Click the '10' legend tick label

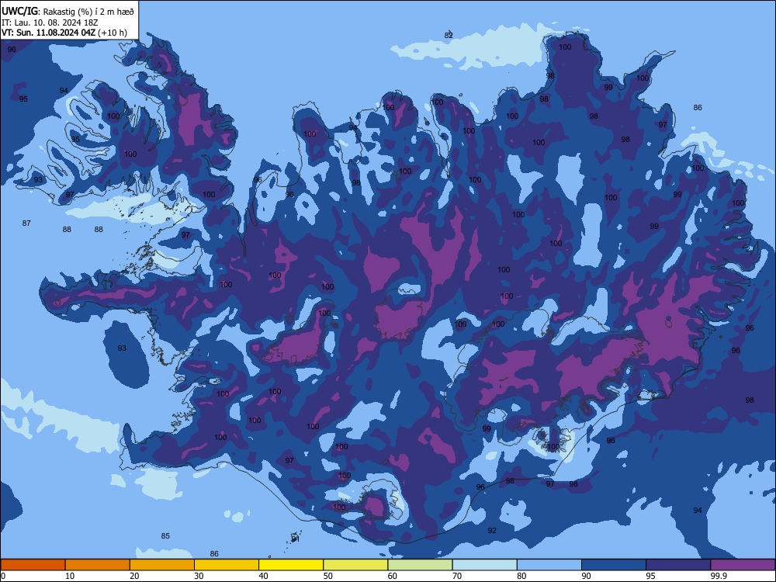click(70, 576)
